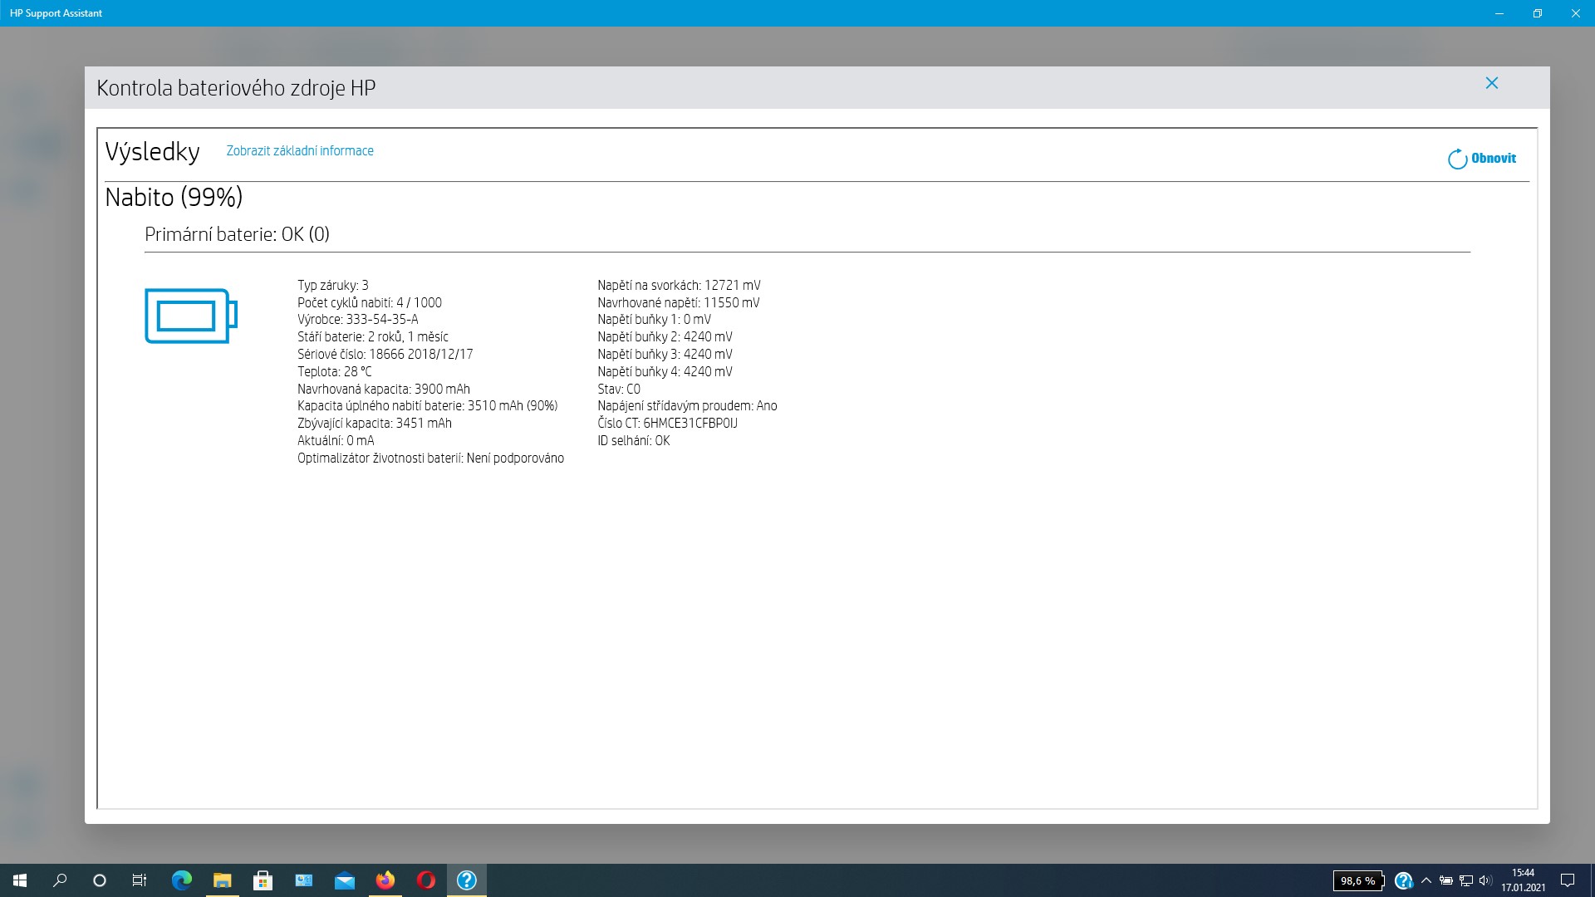Screen dimensions: 1595x897
Task: Open the Action Center notifications
Action: coord(1567,880)
